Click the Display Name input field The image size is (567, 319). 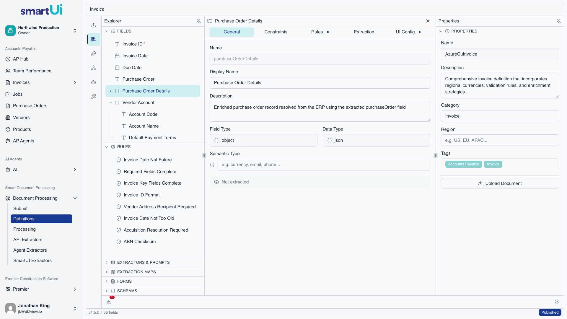click(x=320, y=83)
